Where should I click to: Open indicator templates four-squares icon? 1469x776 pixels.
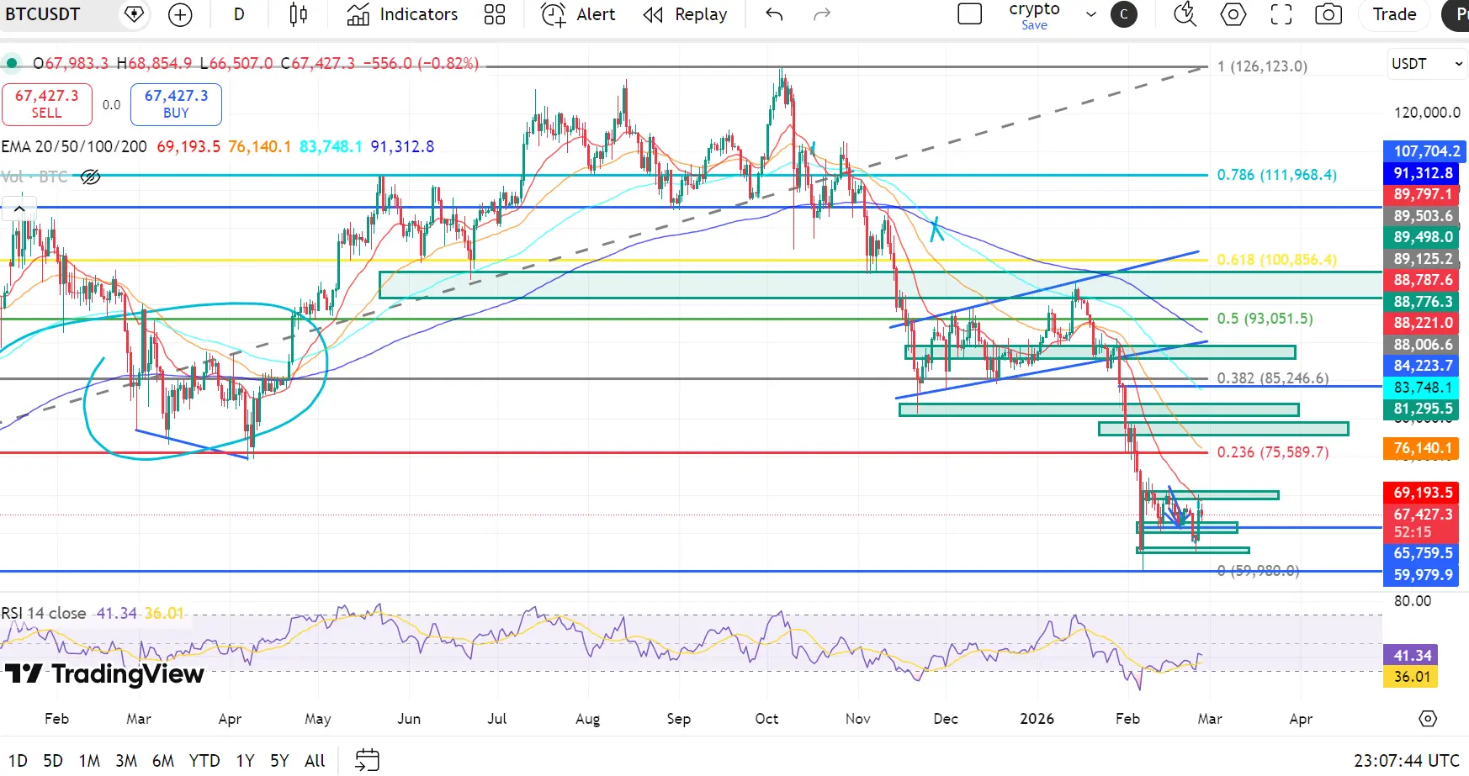point(495,14)
